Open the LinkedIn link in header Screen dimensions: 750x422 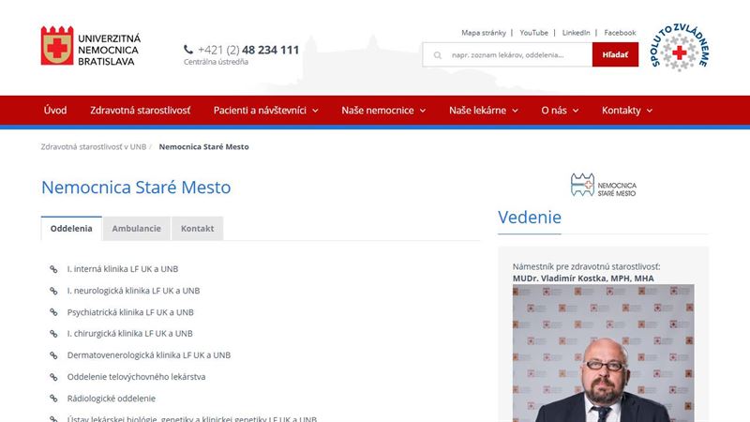576,33
